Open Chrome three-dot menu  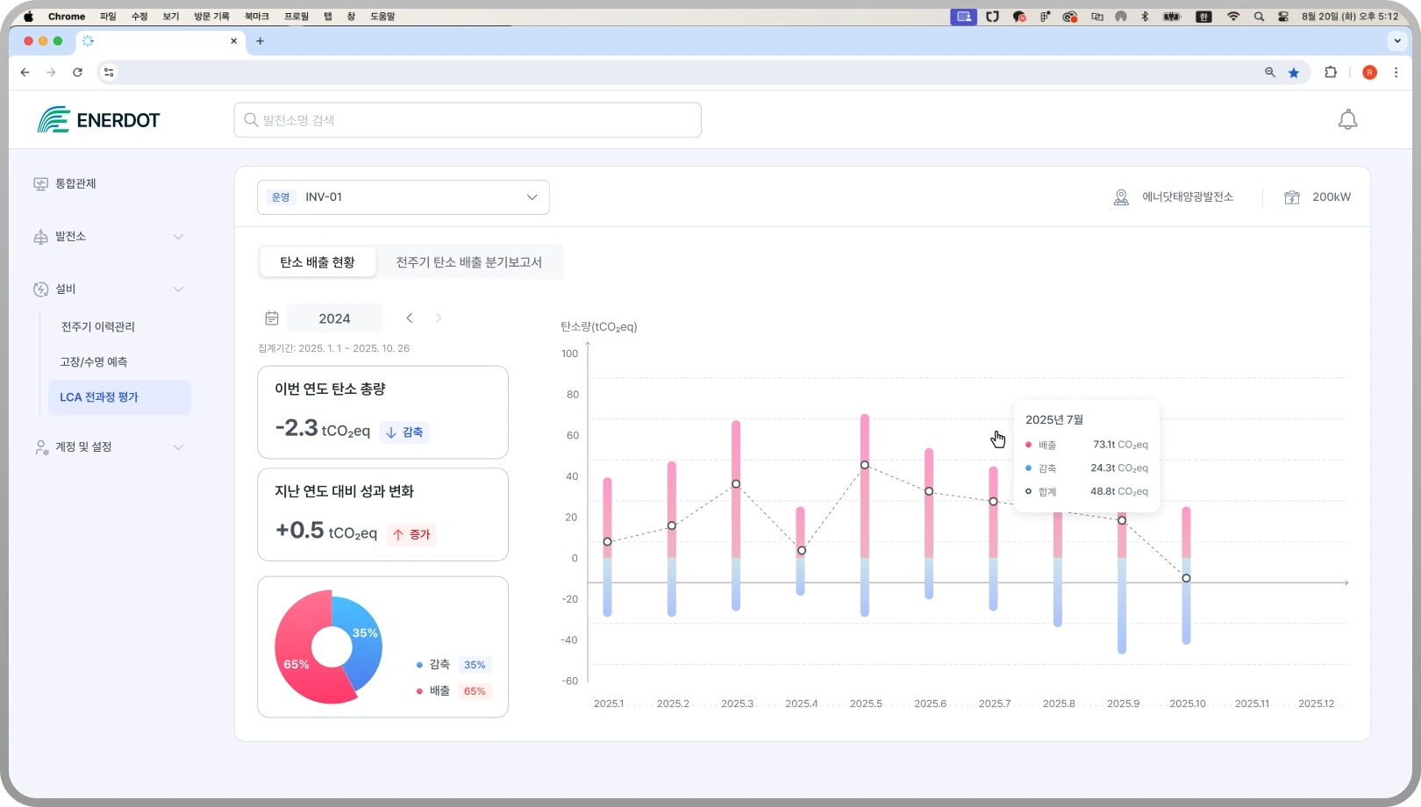pyautogui.click(x=1396, y=73)
